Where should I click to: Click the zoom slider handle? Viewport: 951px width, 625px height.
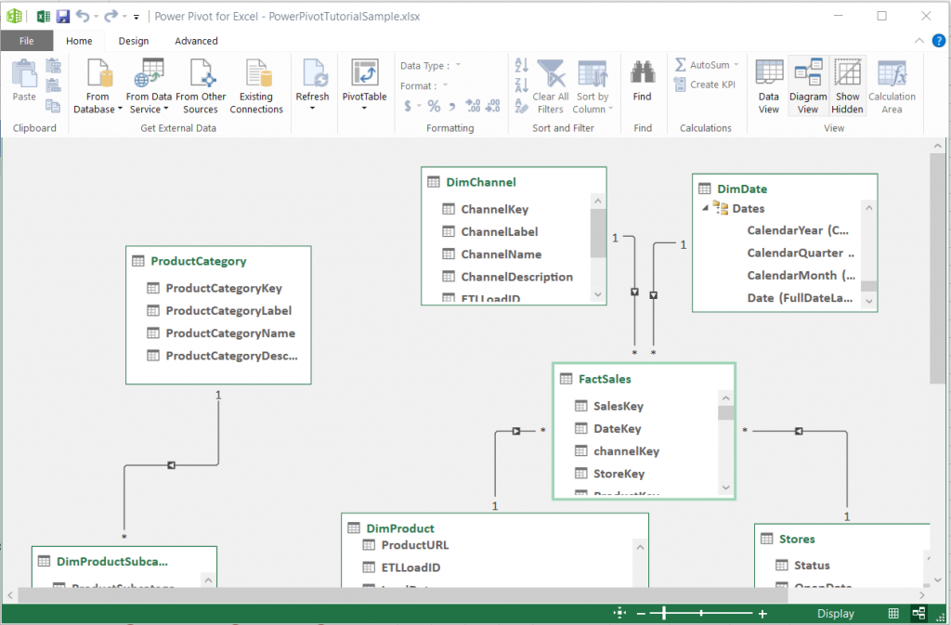pyautogui.click(x=663, y=613)
